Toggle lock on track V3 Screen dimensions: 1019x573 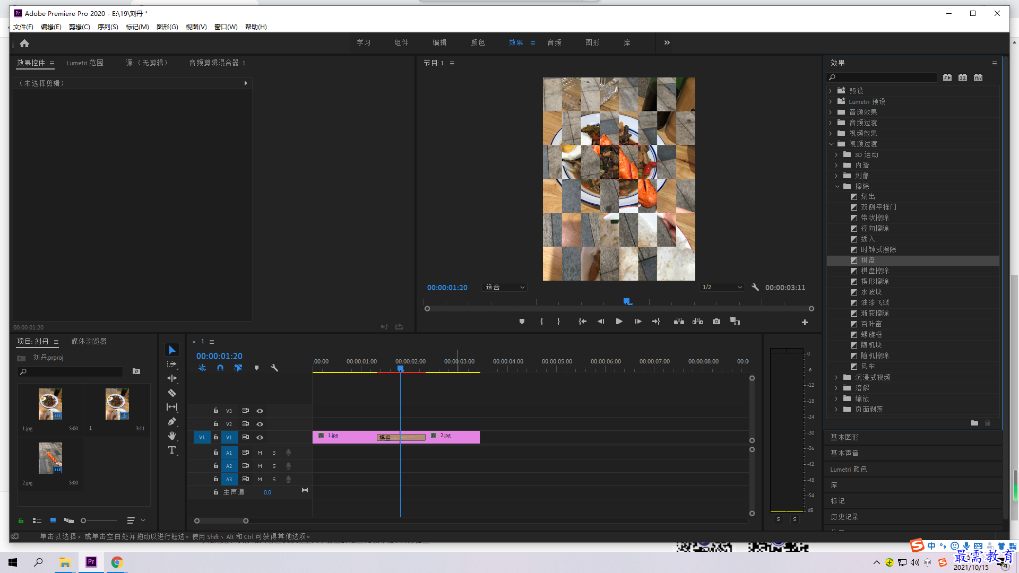[216, 411]
